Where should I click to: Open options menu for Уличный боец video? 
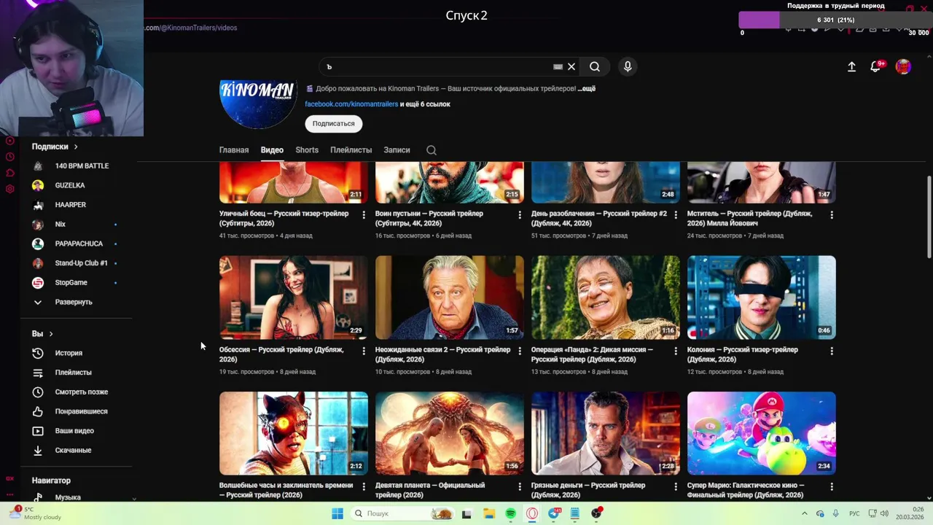(364, 215)
